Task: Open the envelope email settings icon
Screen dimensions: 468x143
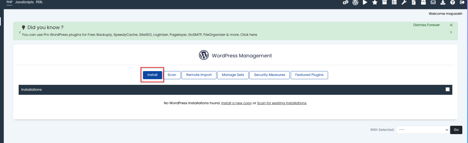Action: (433, 2)
